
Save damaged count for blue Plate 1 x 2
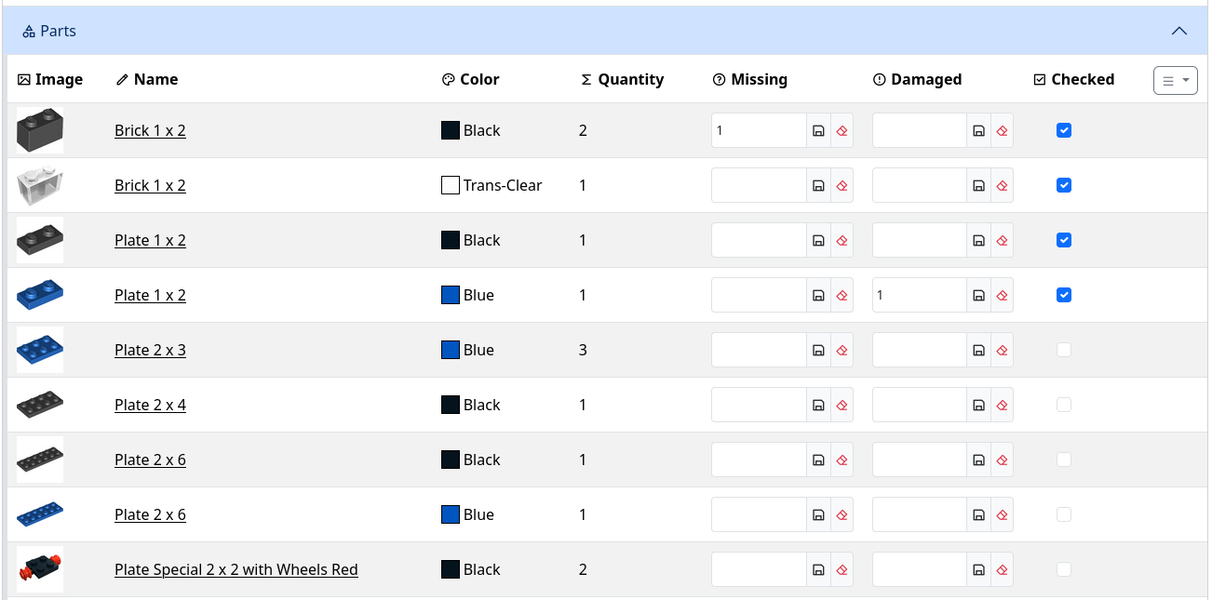coord(978,296)
